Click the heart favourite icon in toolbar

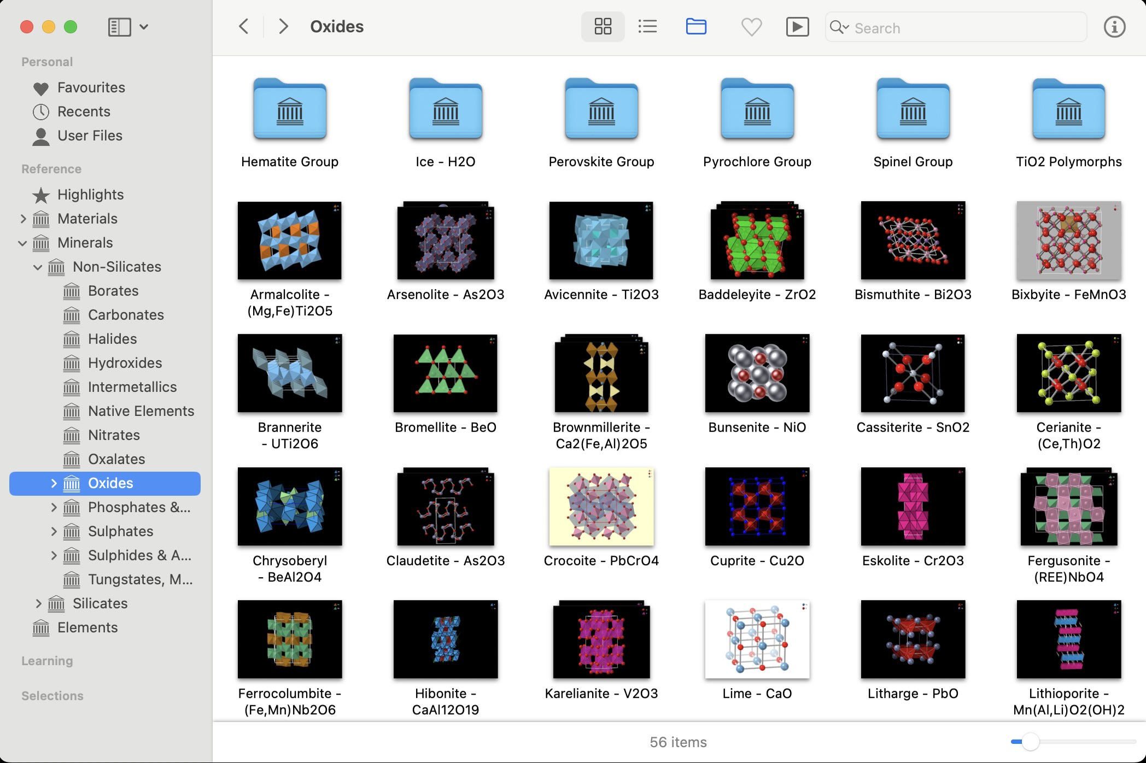pyautogui.click(x=751, y=27)
